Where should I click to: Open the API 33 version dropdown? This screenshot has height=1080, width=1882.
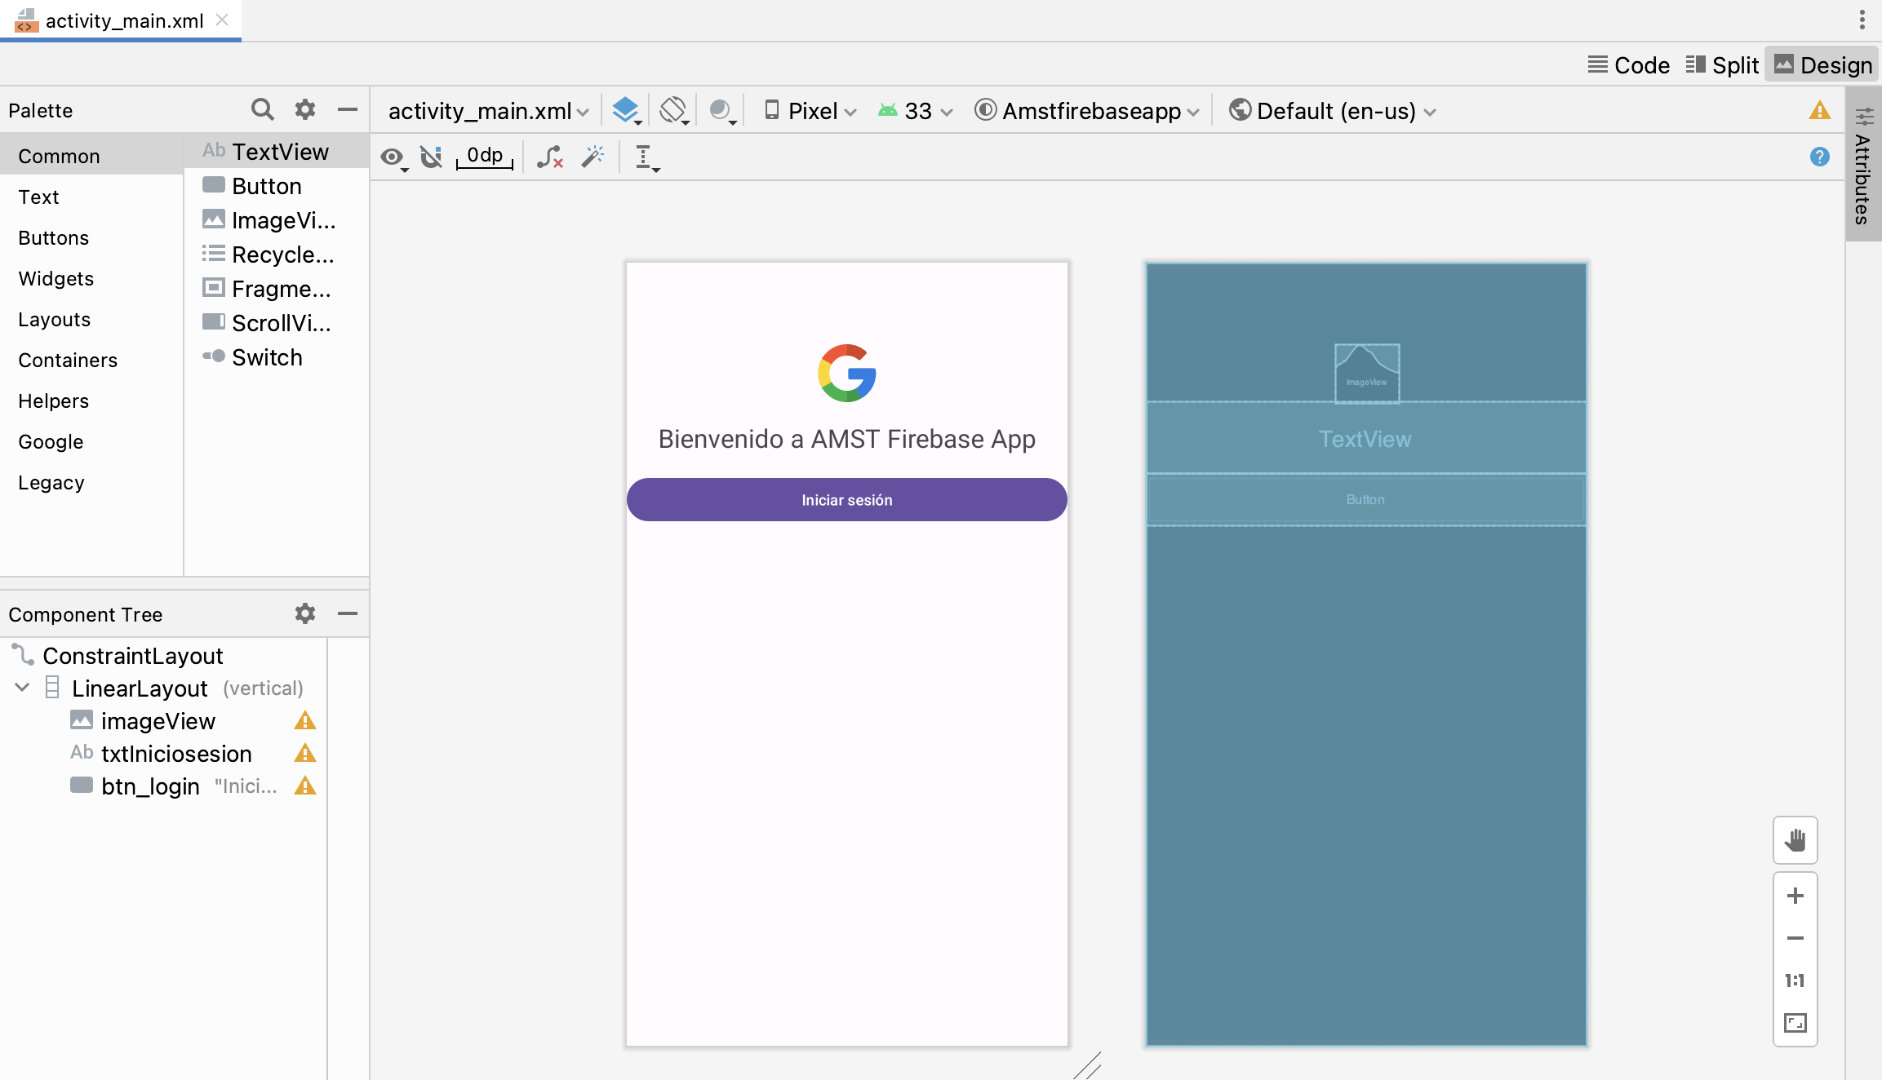click(915, 111)
